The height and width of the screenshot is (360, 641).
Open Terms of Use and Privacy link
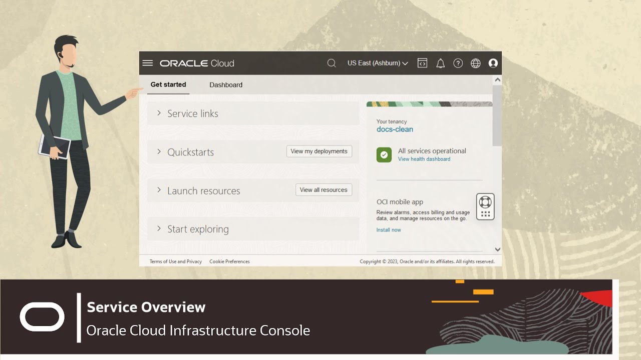point(176,261)
